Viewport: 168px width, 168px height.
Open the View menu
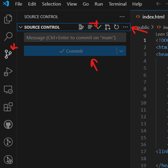(72, 4)
